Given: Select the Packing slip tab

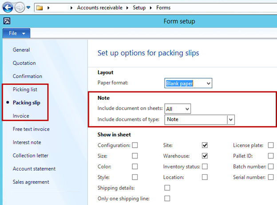Looking at the screenshot, I should [27, 103].
